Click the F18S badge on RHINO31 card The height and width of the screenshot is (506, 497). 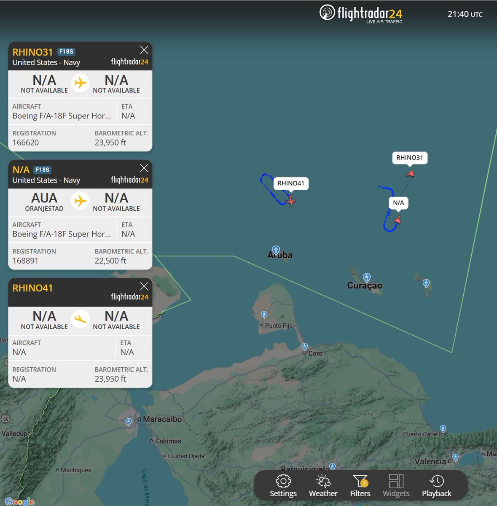[x=66, y=51]
